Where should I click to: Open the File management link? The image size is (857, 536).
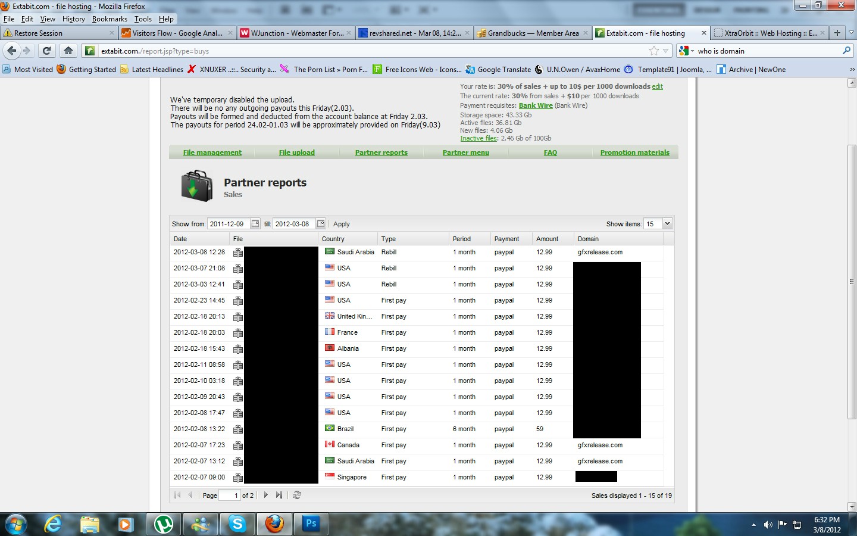tap(212, 152)
